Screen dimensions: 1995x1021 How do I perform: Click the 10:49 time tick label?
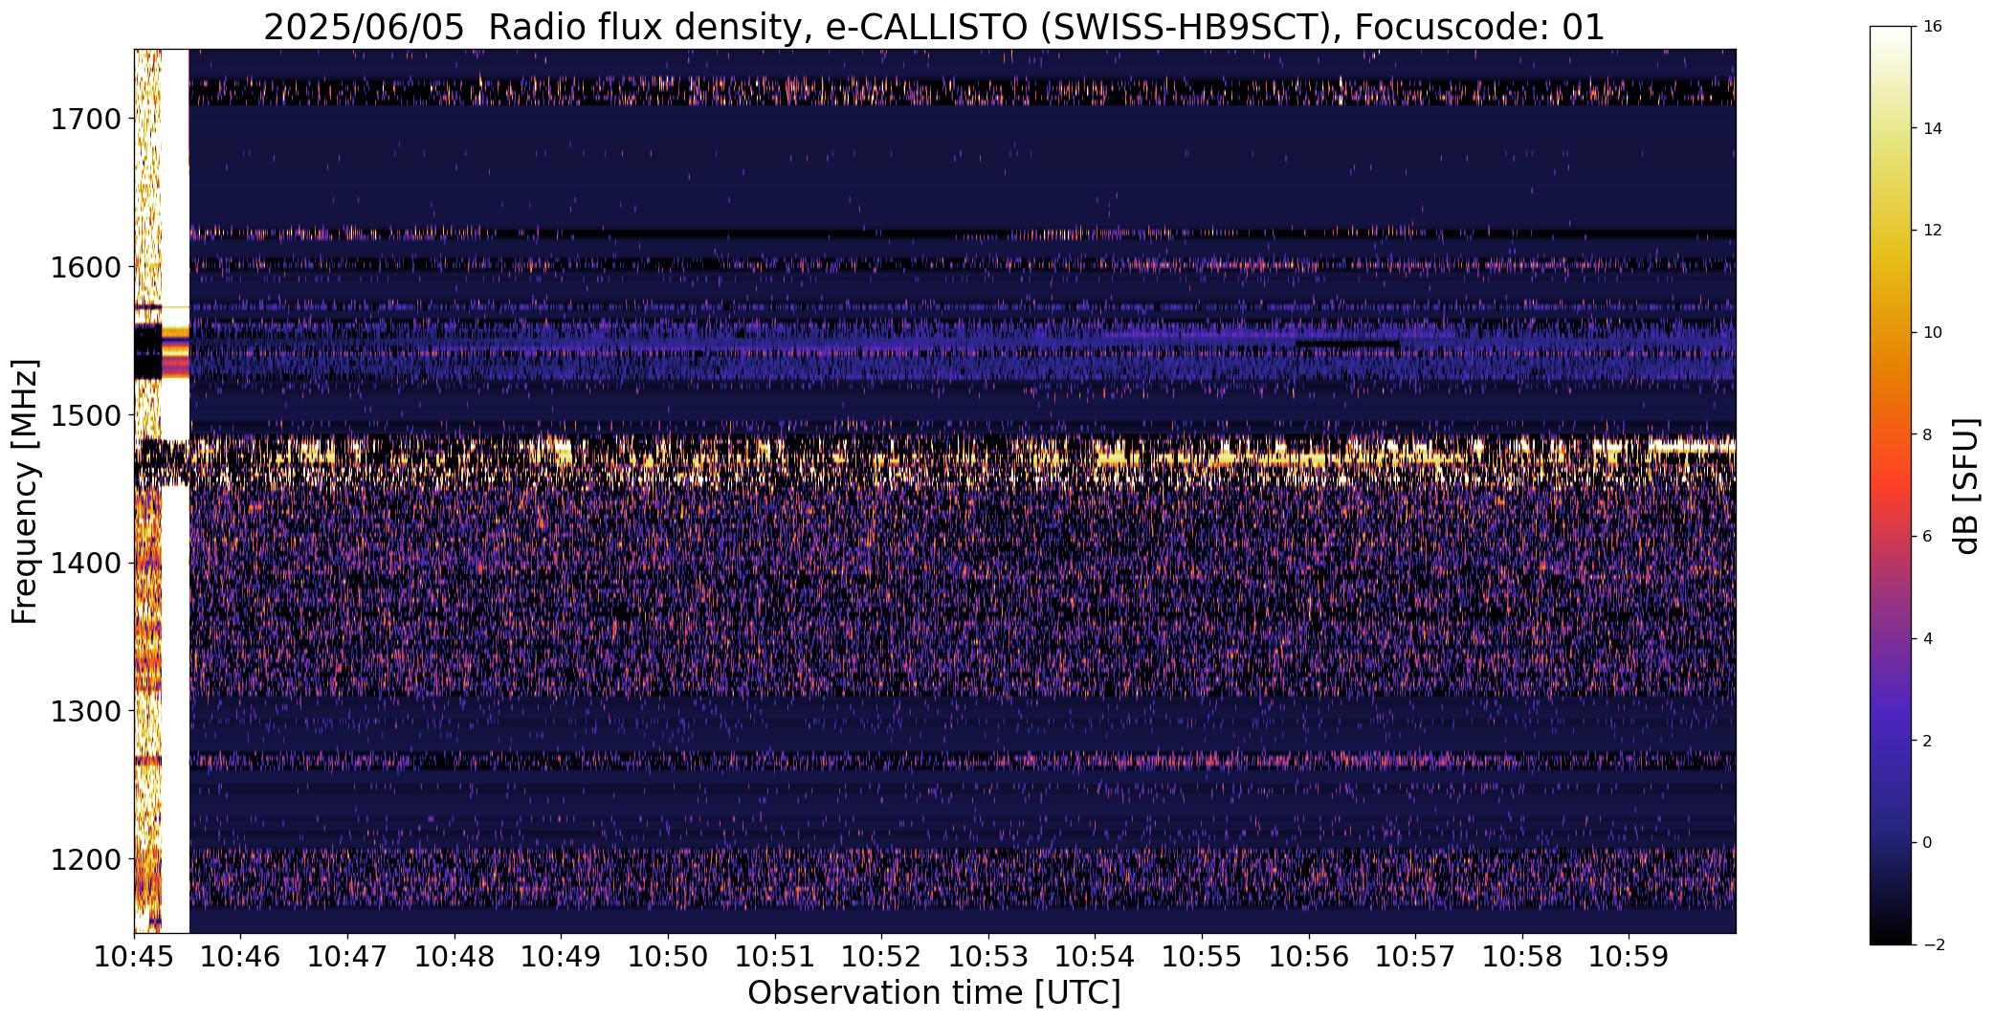562,957
